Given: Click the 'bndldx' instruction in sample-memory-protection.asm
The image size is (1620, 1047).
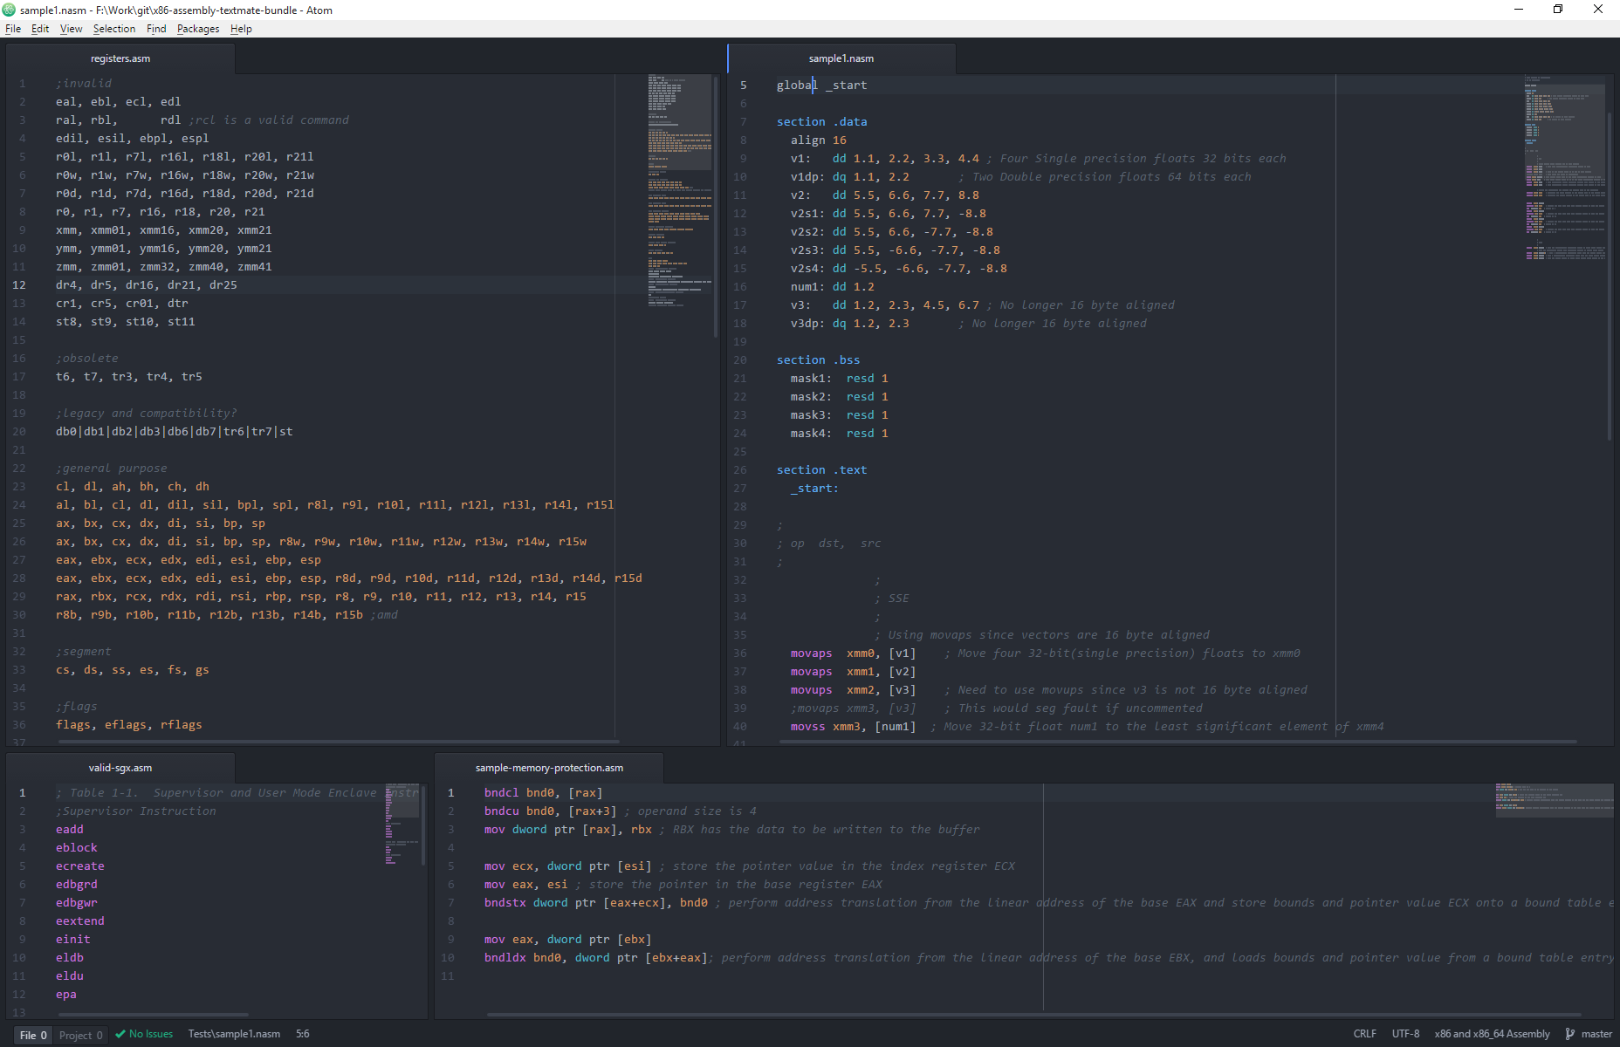Looking at the screenshot, I should coord(505,958).
